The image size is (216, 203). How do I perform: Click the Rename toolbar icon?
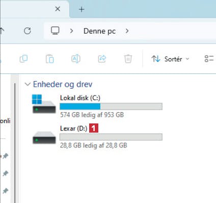pos(76,59)
